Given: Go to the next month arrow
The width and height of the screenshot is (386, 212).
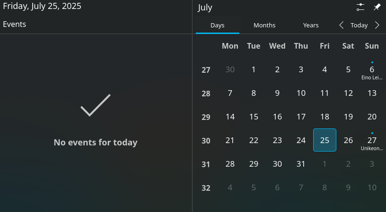Looking at the screenshot, I should coord(377,25).
